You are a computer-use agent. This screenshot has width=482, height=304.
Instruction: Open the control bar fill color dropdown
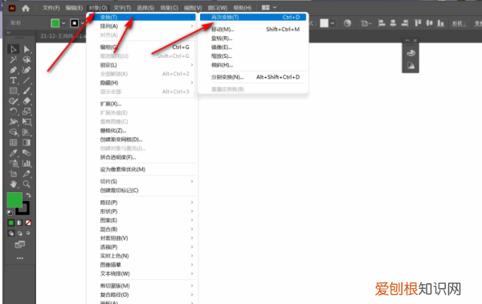(63, 23)
